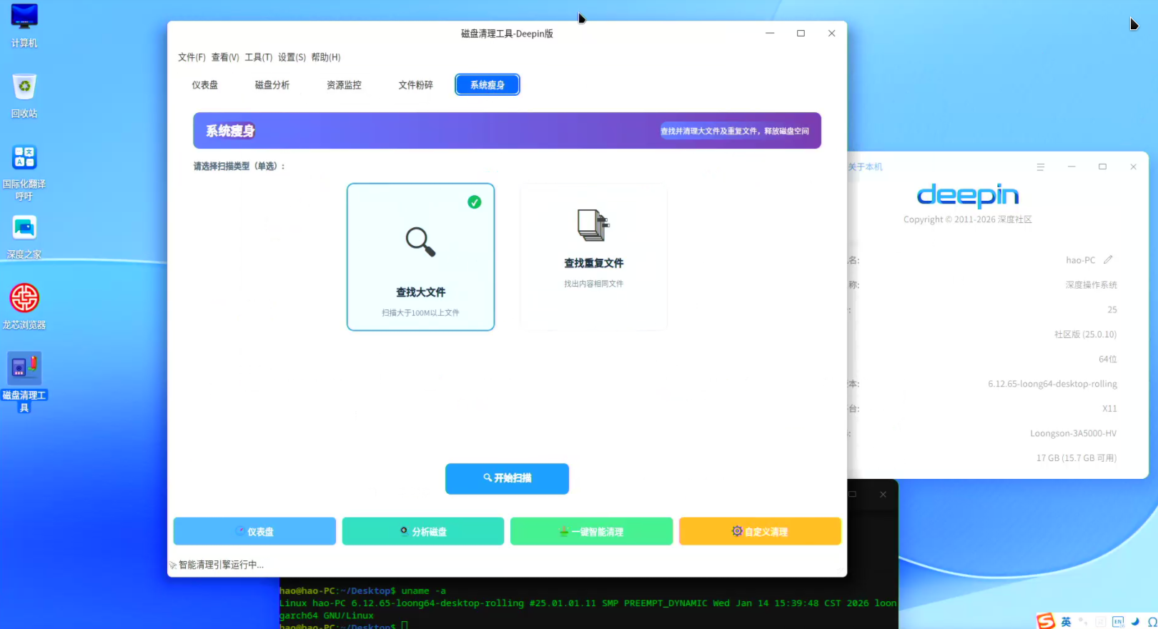Run 一键智能清理
Image resolution: width=1158 pixels, height=629 pixels.
(x=591, y=531)
